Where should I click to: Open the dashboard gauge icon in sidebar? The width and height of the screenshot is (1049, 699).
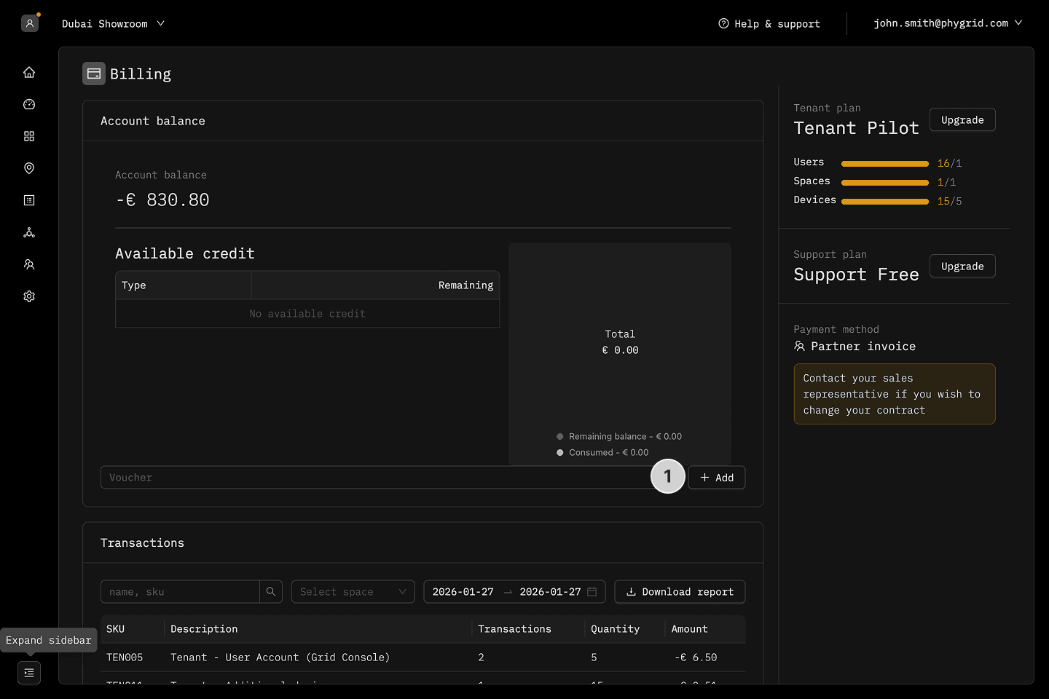29,104
